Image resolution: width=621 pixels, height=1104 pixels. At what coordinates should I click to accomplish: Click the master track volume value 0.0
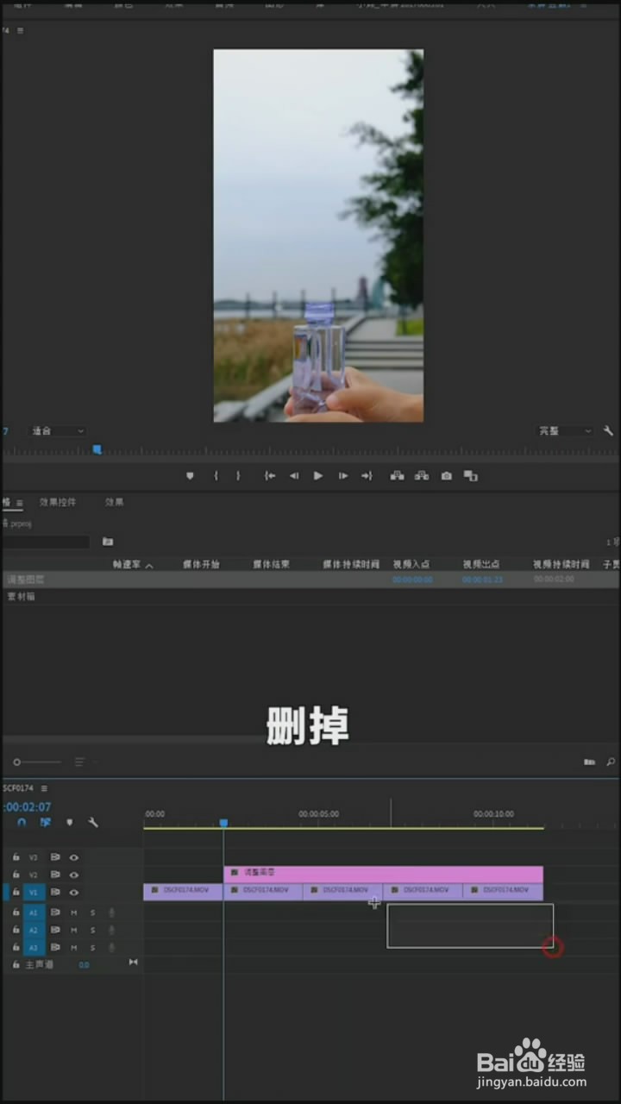84,964
